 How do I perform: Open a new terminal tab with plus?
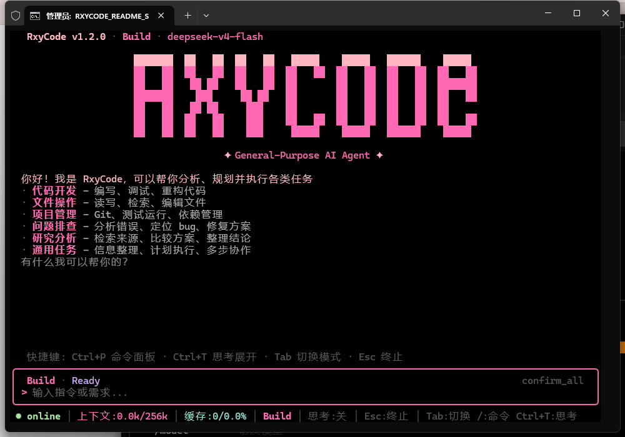187,16
